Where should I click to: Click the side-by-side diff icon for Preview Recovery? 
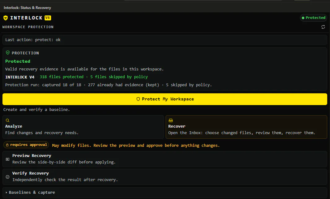point(7,159)
